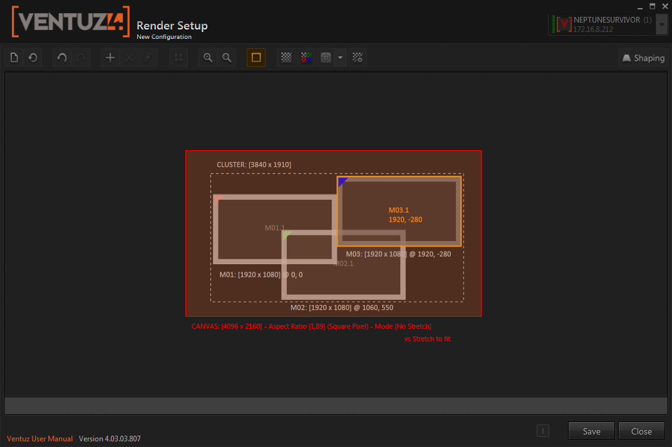The width and height of the screenshot is (672, 447).
Task: Click the New Configuration page icon
Action: click(14, 58)
